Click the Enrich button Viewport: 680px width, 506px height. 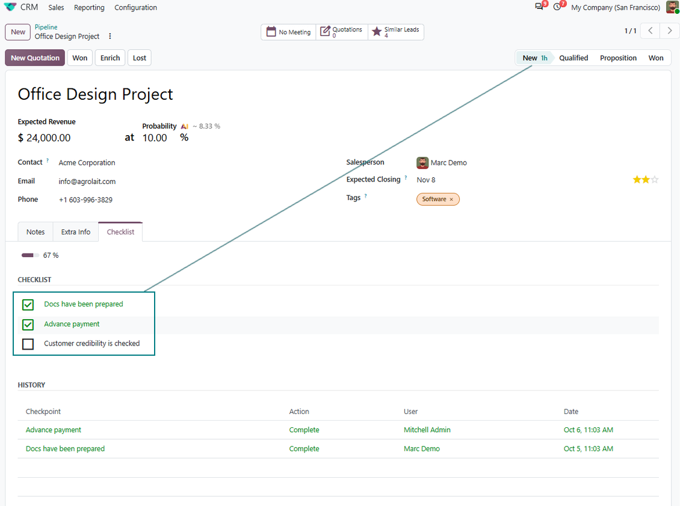coord(110,58)
